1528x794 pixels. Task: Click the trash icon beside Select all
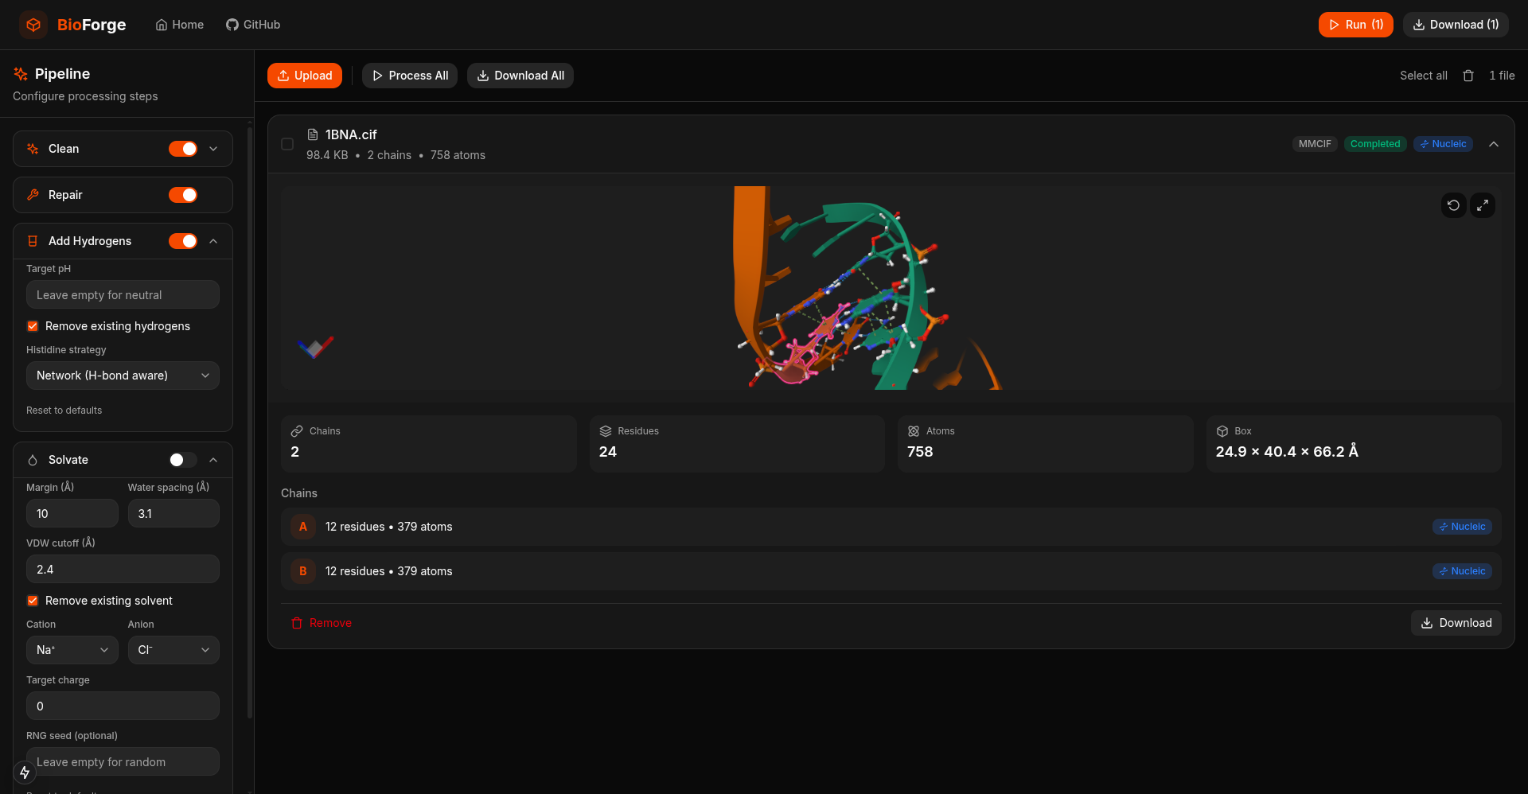point(1468,76)
